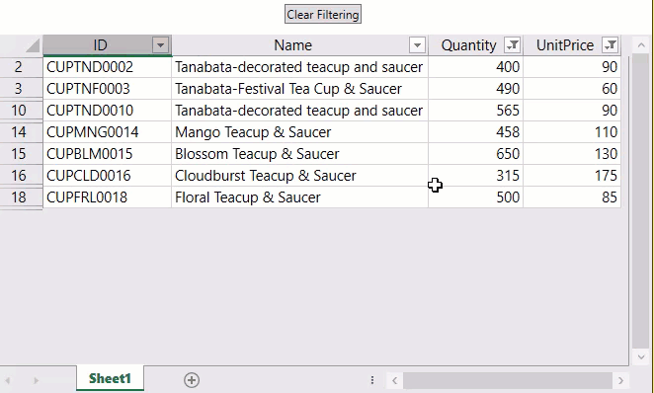Click the vertical scrollbar up arrow
Viewport: 654px width, 393px height.
[641, 45]
